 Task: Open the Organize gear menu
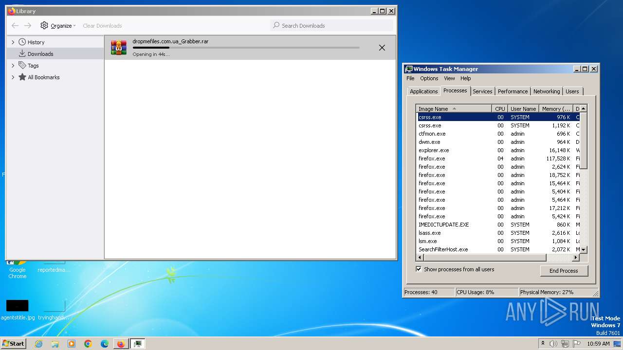pos(58,26)
